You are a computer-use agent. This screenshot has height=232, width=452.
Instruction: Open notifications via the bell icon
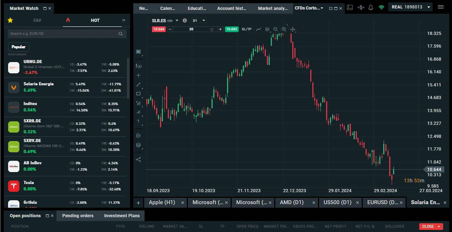371,7
